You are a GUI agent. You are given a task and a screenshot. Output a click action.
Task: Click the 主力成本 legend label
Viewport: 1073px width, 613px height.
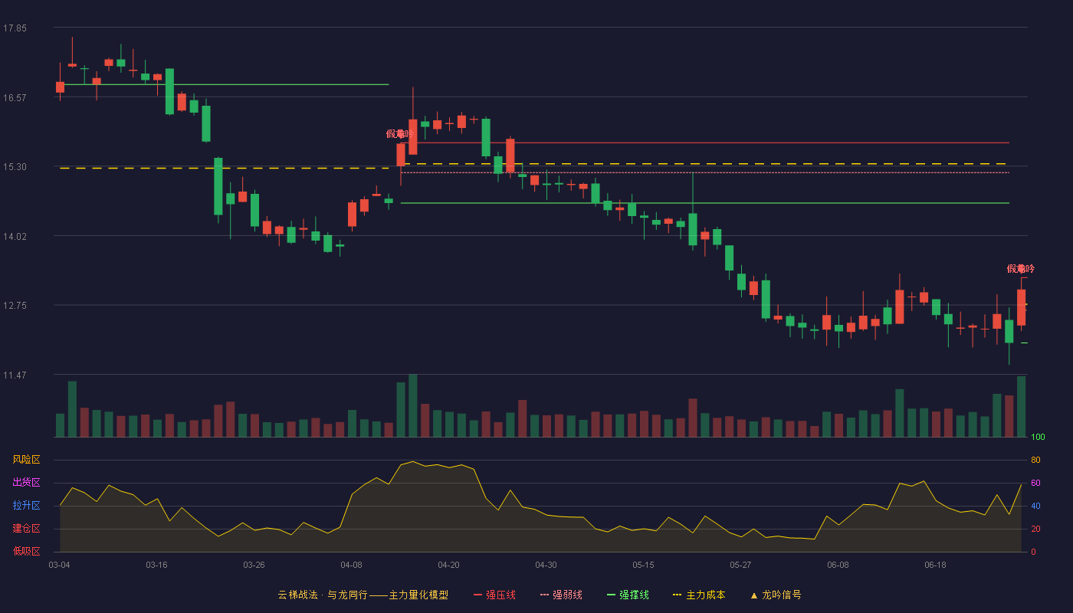point(706,595)
